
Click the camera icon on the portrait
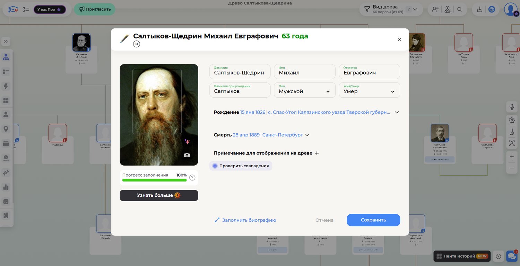[187, 155]
